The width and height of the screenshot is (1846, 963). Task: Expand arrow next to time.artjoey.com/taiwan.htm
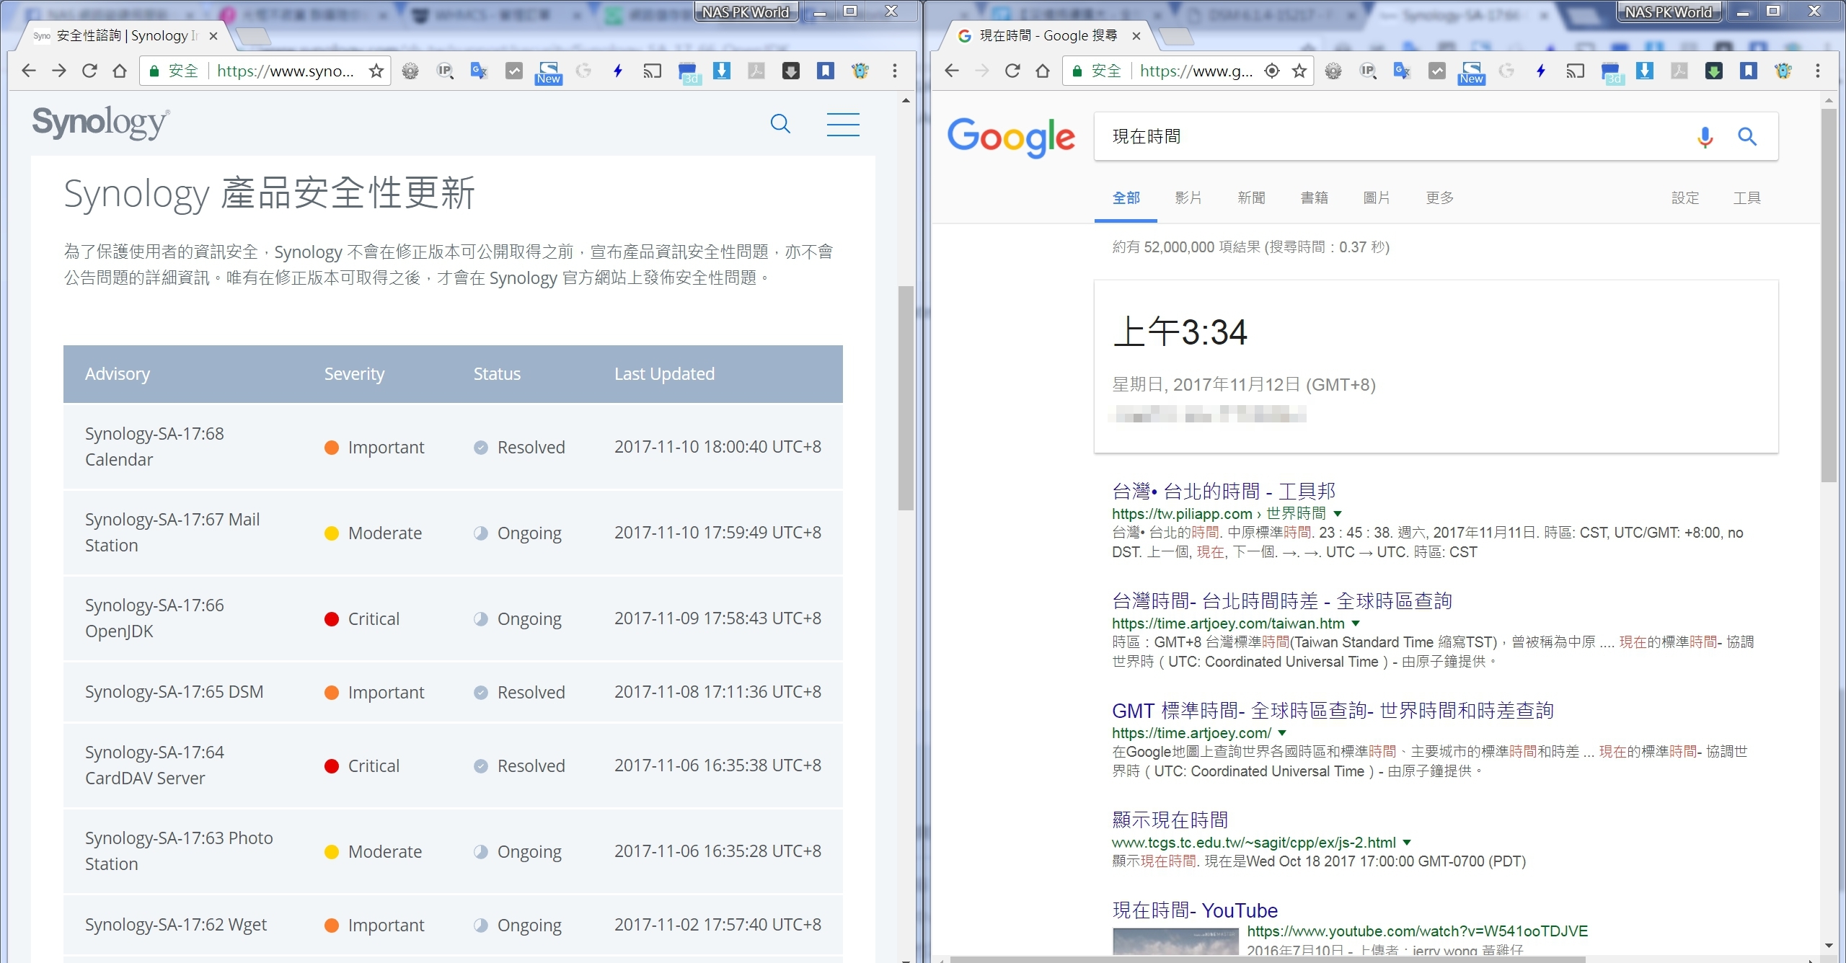click(1356, 623)
